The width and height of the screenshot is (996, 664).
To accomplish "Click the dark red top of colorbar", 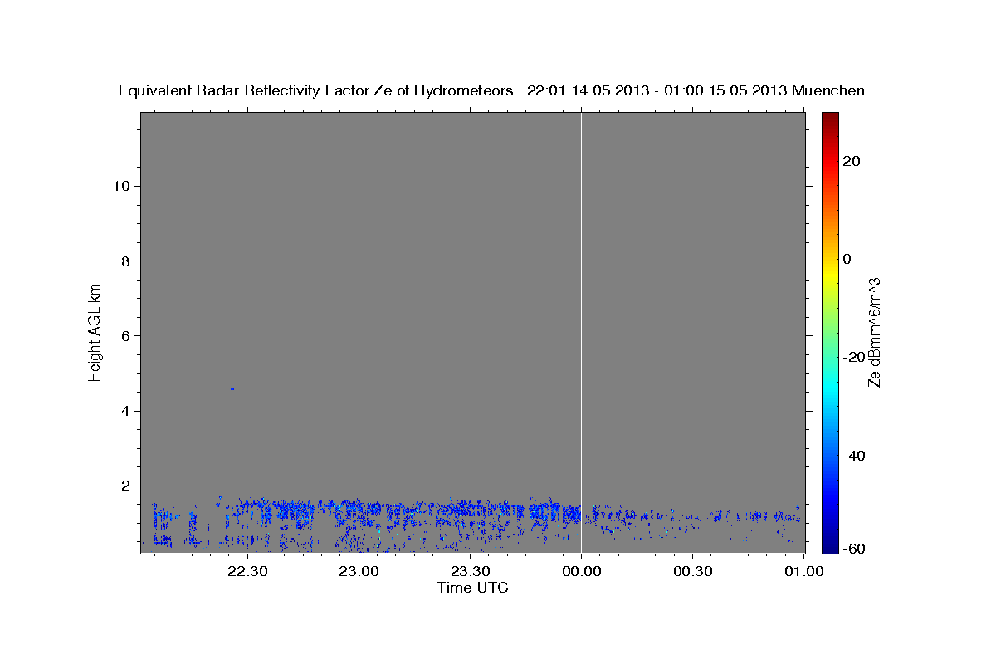I will [830, 120].
